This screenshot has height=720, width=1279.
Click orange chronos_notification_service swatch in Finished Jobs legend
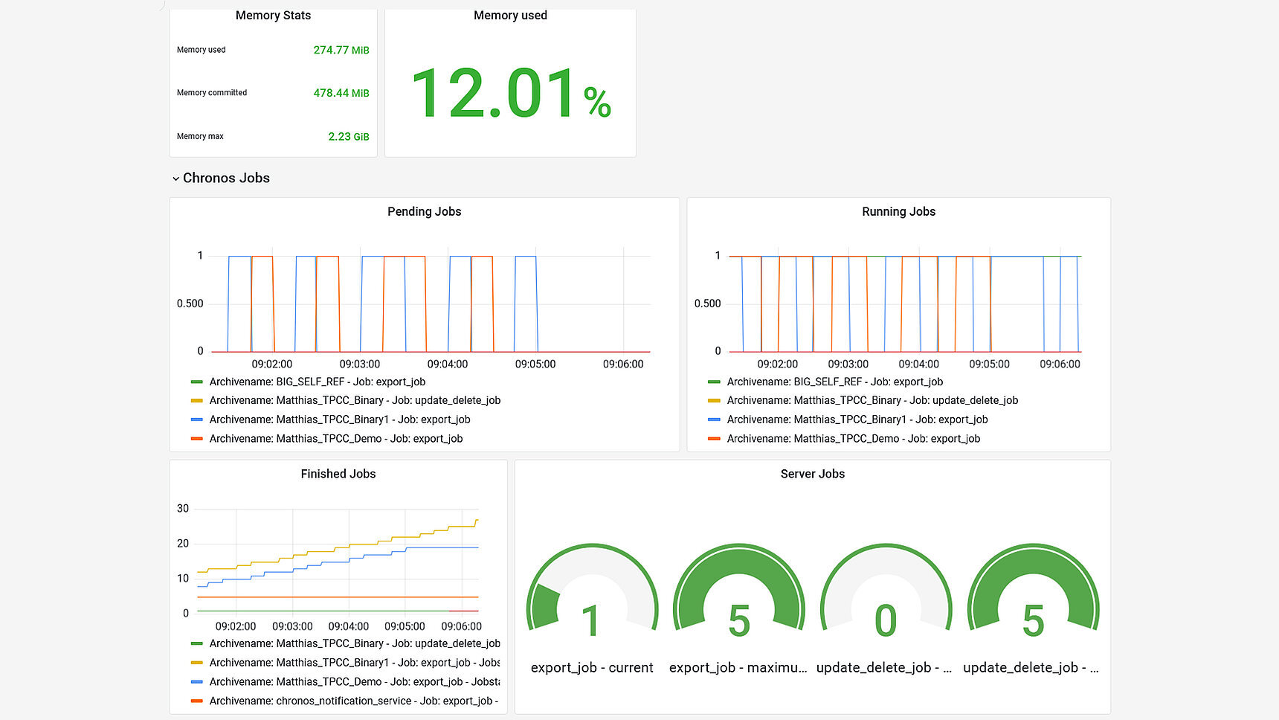click(196, 701)
